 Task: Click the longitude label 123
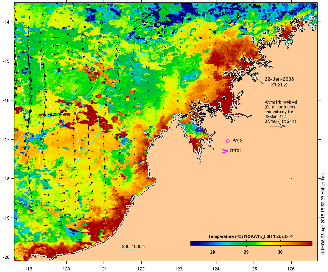179,269
